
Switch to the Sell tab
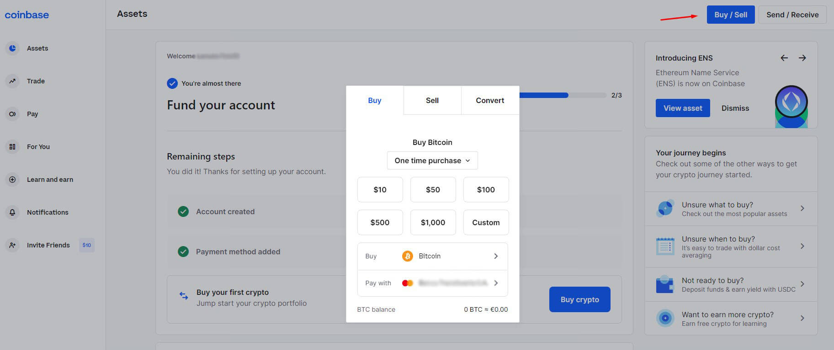click(432, 100)
